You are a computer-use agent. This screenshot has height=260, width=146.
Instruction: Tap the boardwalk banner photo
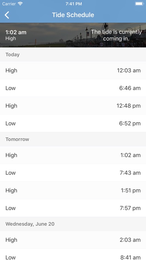pos(73,35)
